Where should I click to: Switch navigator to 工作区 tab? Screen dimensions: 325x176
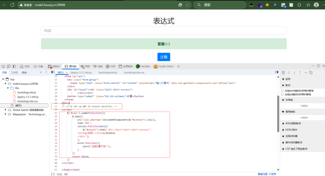point(14,72)
